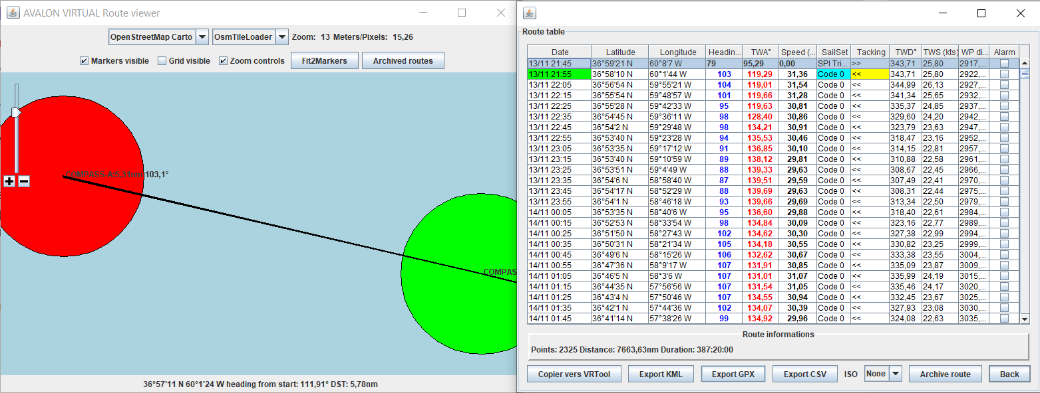1040x393 pixels.
Task: Click the vertical map zoom slider handle
Action: (x=16, y=112)
